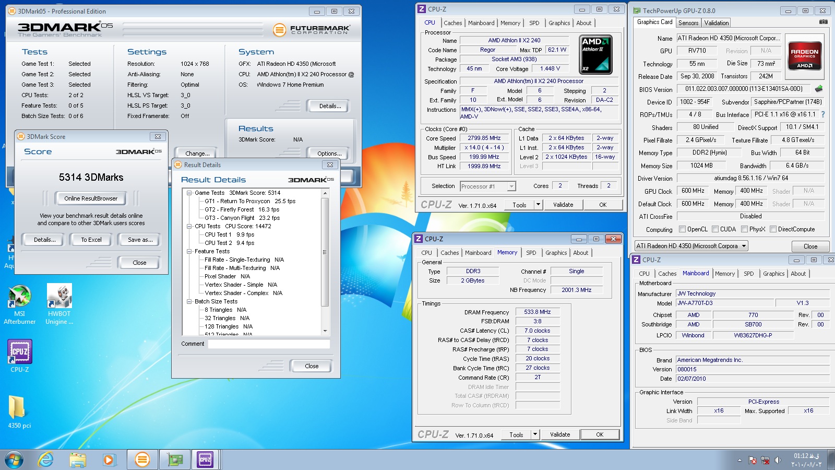
Task: Open About tab in Mainboard CPU-Z window
Action: tap(798, 274)
